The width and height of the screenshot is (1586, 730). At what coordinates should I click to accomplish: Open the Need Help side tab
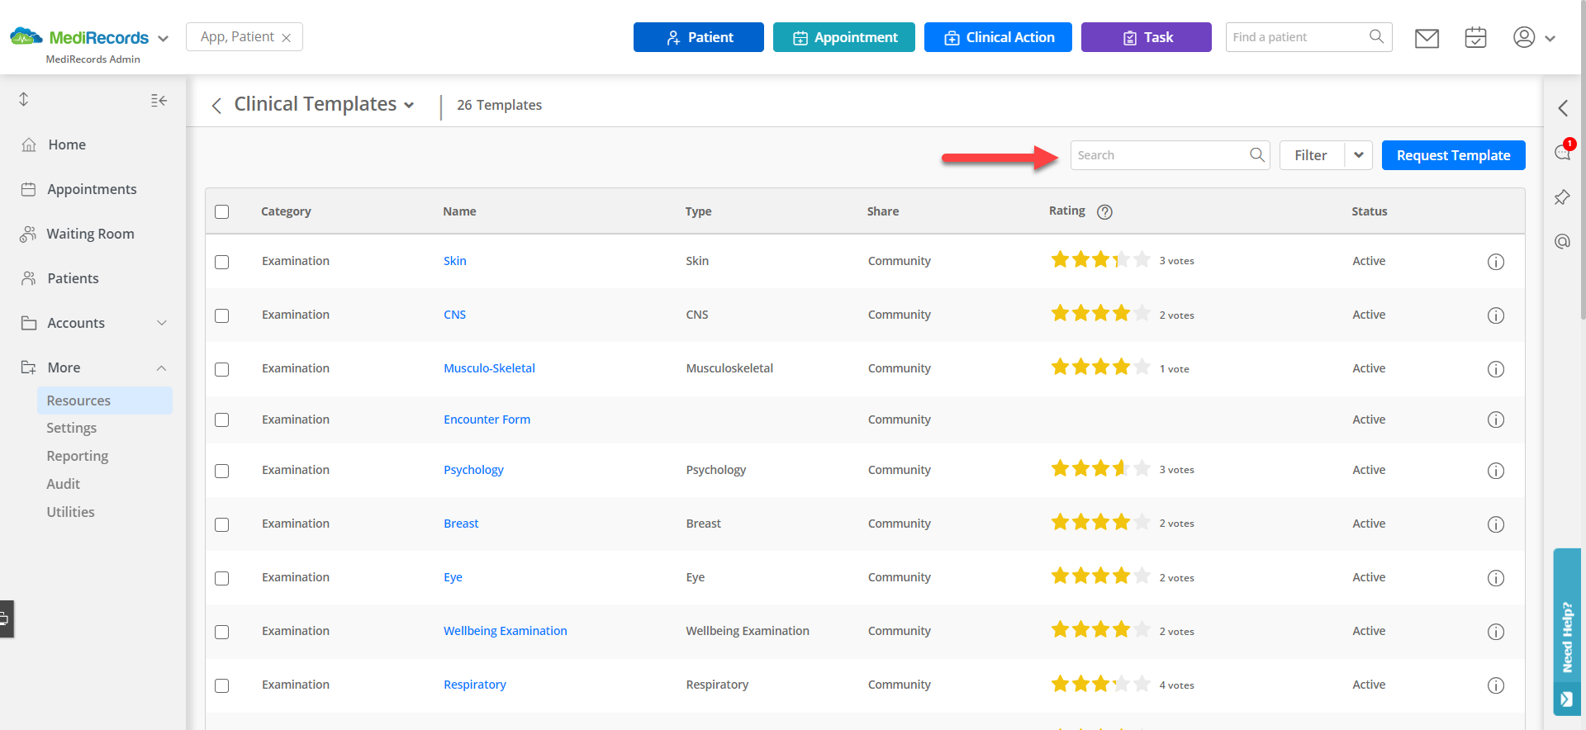pyautogui.click(x=1567, y=632)
